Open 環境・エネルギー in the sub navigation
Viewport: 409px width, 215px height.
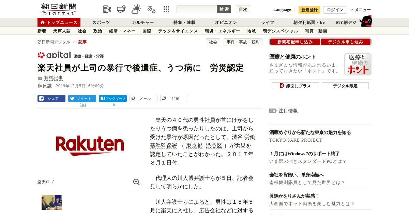[x=223, y=31]
